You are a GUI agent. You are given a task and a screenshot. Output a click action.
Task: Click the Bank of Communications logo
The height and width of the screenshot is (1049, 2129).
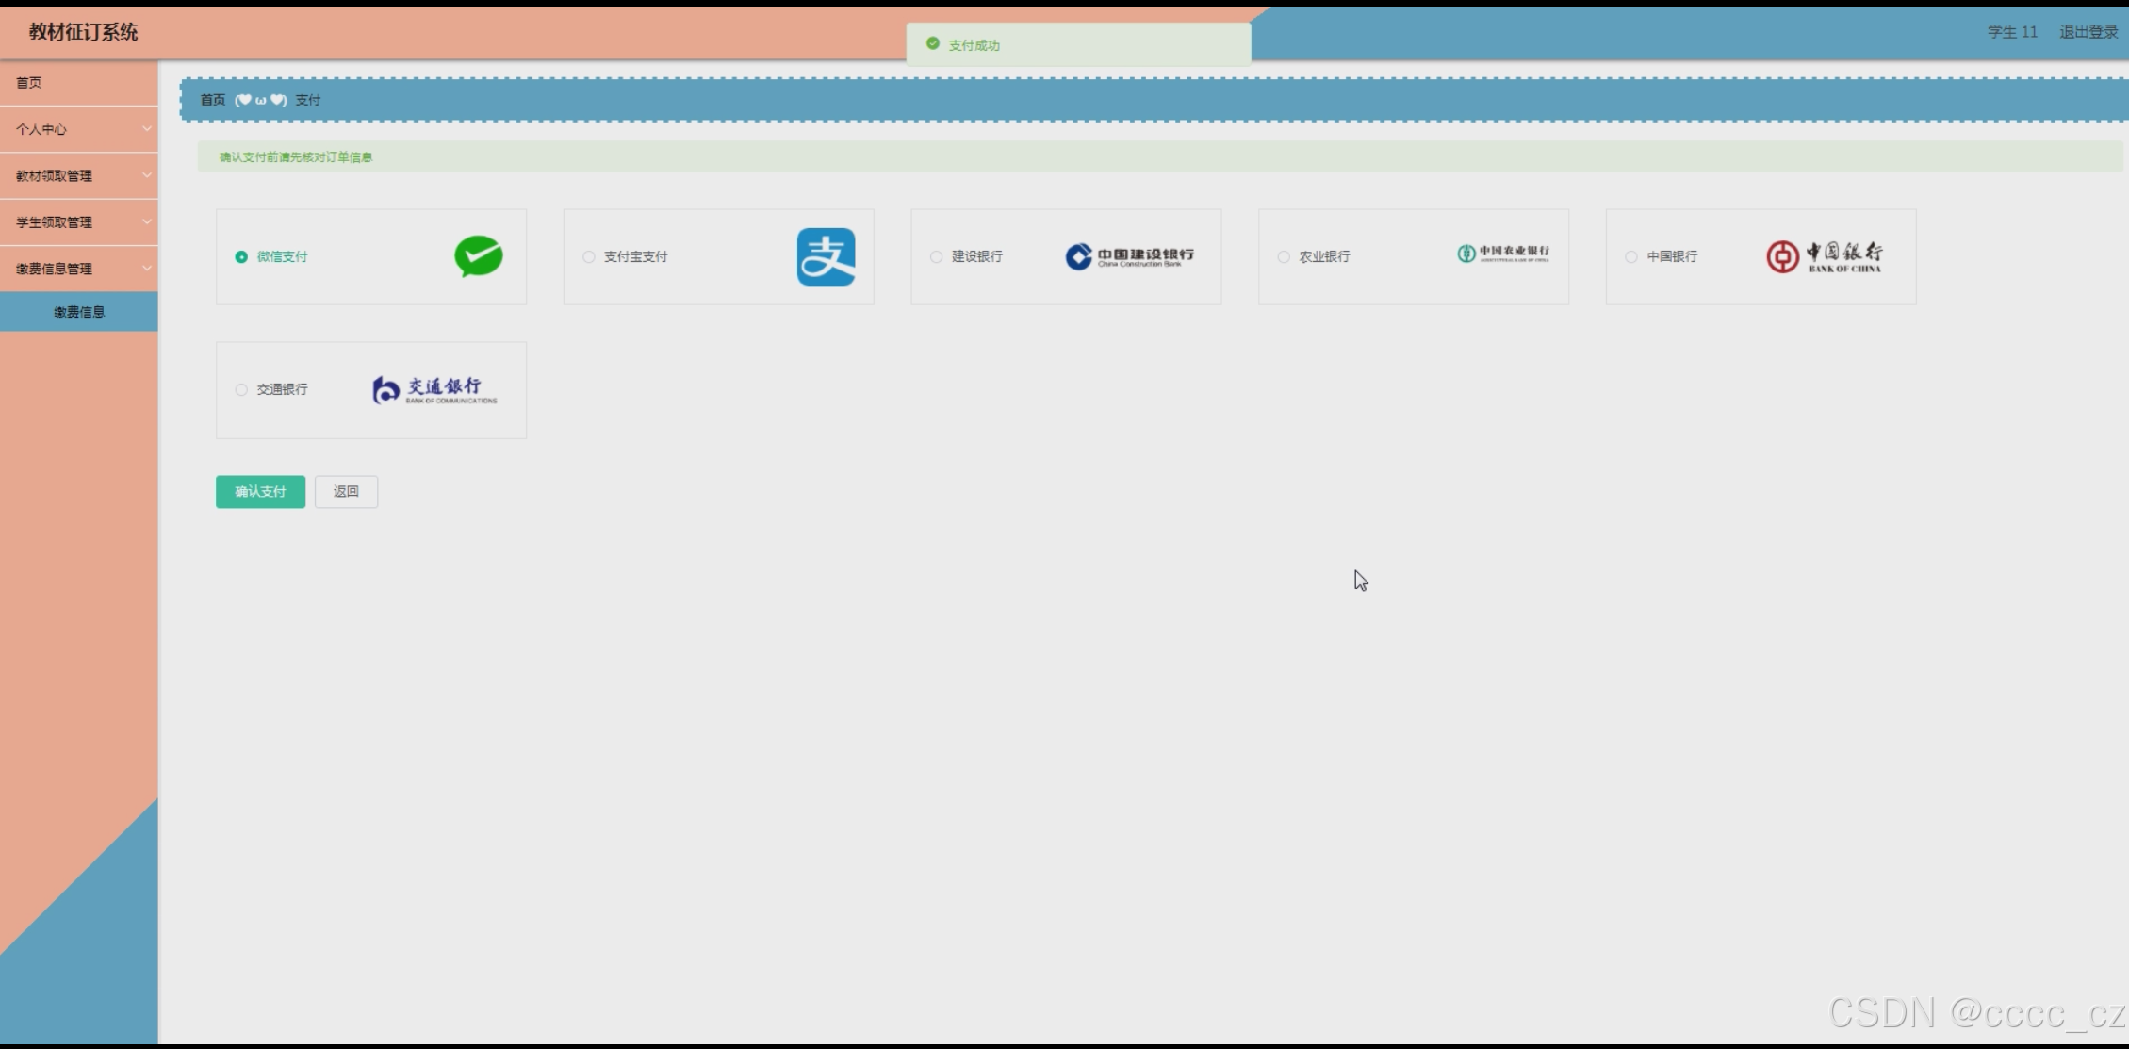434,390
